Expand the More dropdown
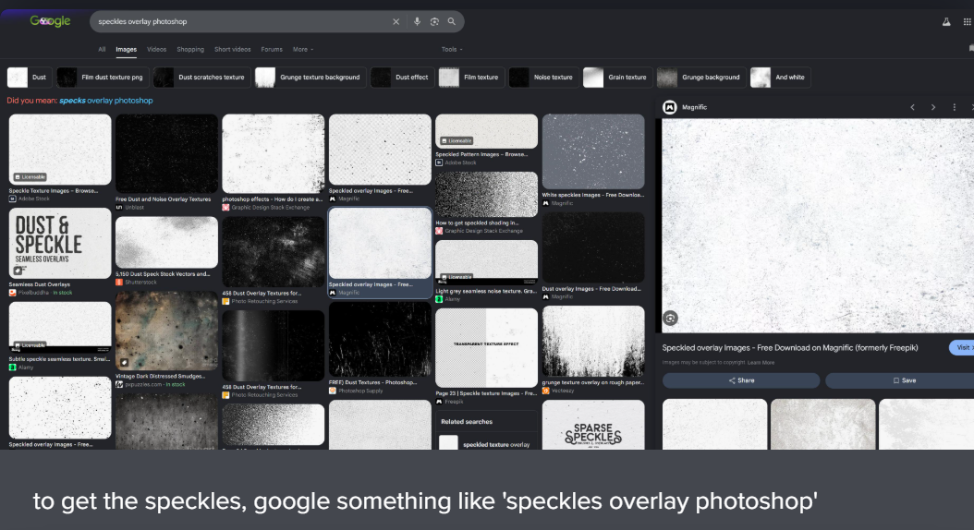 (x=303, y=49)
